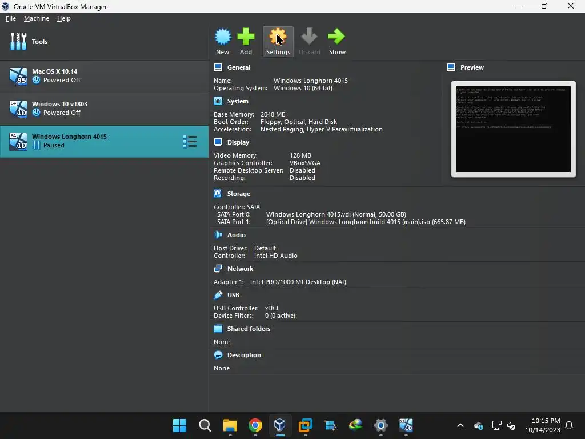Click the Mac OS X 10.14 VM icon
The image size is (585, 439).
pyautogui.click(x=18, y=76)
